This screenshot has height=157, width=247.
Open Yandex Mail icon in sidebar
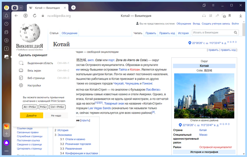(7, 127)
